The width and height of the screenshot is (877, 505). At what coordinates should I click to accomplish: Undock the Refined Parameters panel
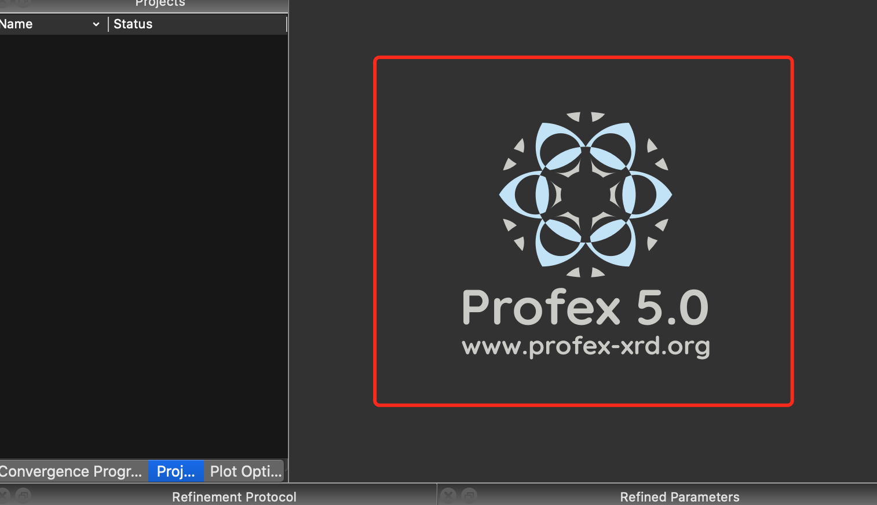469,495
